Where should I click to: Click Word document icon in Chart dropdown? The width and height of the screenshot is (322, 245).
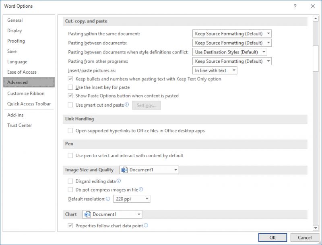[x=88, y=214]
